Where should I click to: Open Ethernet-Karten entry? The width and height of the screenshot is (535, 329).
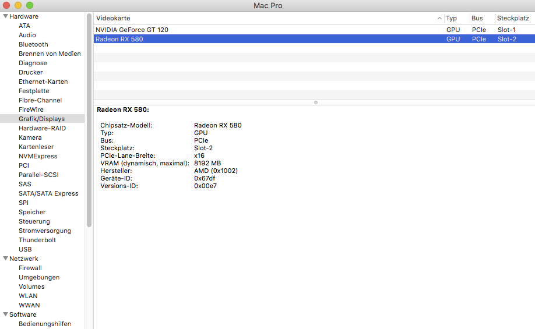pyautogui.click(x=43, y=82)
